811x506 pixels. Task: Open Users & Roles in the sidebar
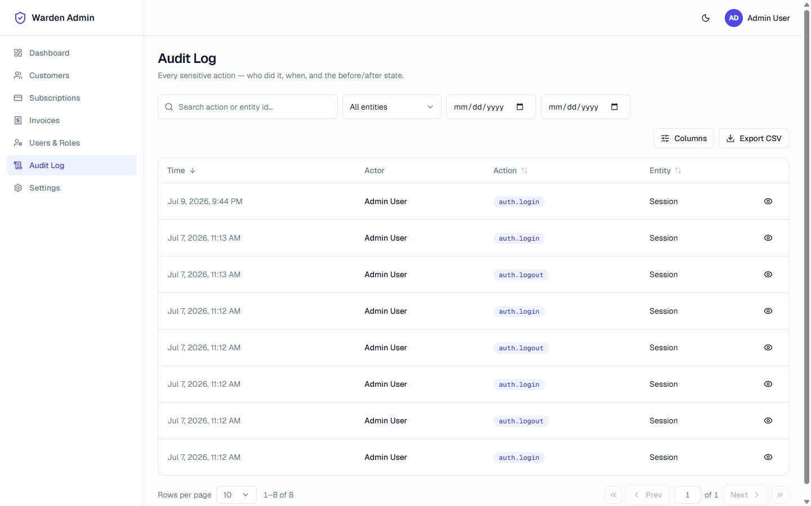[72, 143]
